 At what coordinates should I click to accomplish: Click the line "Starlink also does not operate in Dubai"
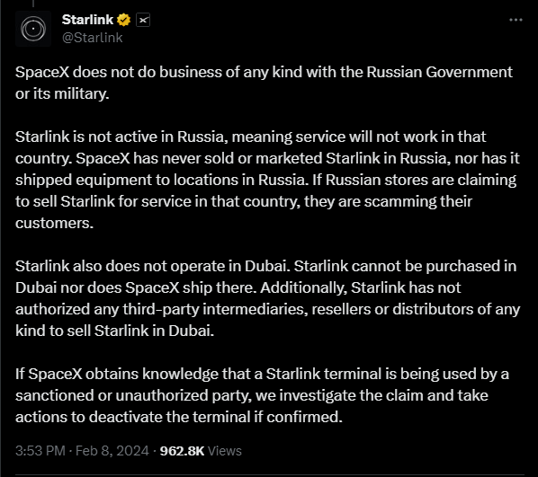(x=265, y=266)
